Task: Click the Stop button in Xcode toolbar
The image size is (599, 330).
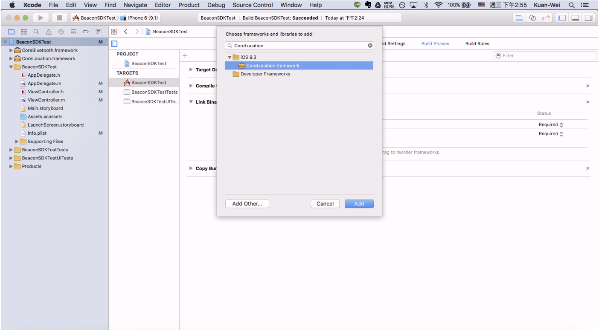Action: (60, 18)
